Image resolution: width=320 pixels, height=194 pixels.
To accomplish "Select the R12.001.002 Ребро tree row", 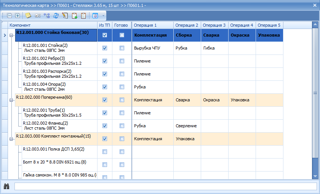I will click(59, 61).
